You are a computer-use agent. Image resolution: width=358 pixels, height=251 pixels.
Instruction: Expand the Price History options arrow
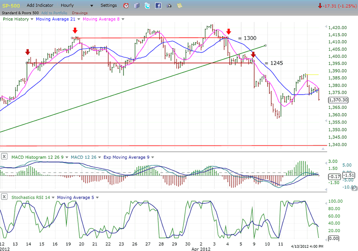[31, 19]
